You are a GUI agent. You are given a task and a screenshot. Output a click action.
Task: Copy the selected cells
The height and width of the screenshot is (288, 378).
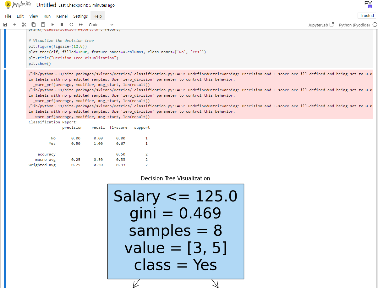click(x=34, y=24)
